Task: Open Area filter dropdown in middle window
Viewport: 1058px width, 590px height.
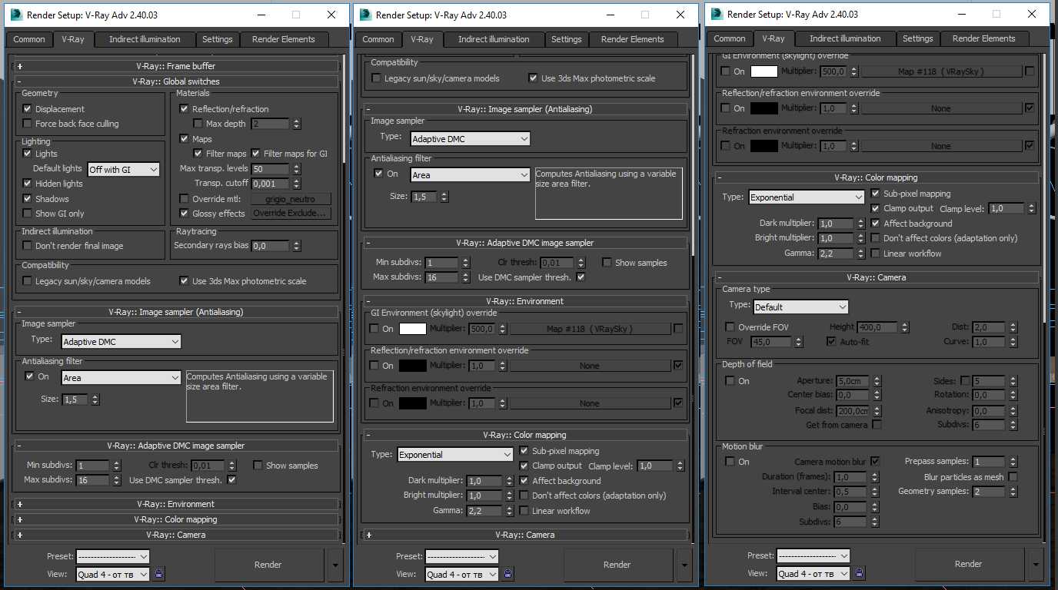Action: (471, 175)
